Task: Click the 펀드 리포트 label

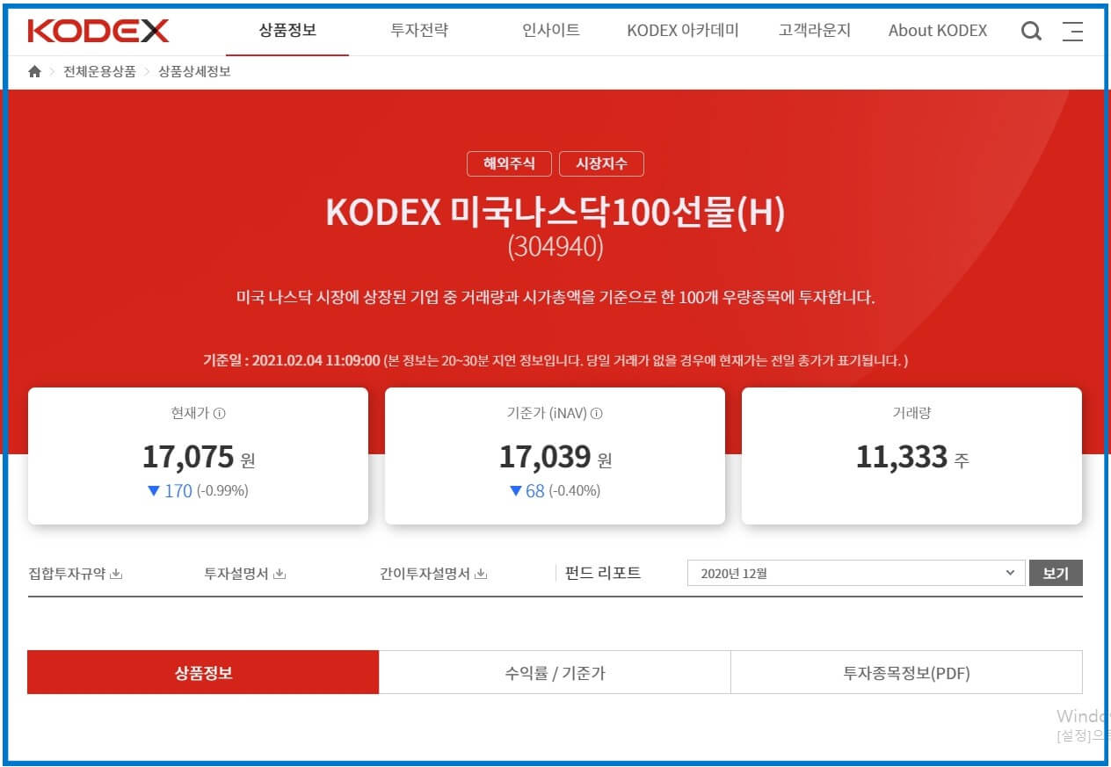Action: pos(603,573)
